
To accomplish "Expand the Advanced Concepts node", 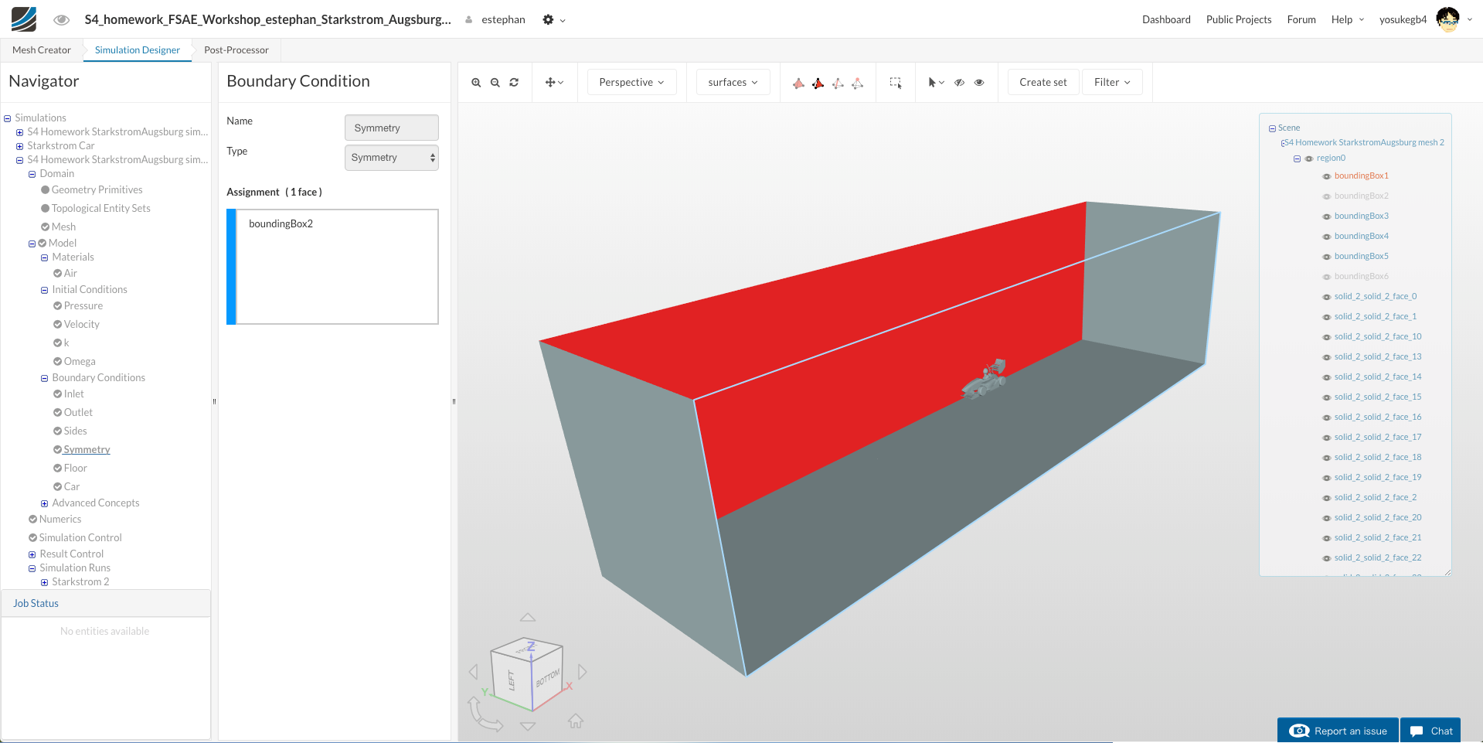I will click(45, 503).
